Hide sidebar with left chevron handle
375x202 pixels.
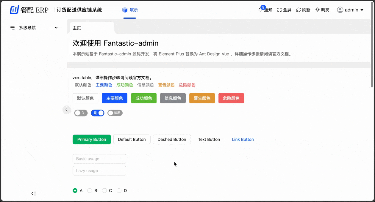(66, 110)
